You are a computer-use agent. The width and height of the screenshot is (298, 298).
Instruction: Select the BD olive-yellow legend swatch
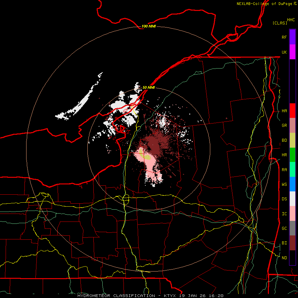pos(292,140)
